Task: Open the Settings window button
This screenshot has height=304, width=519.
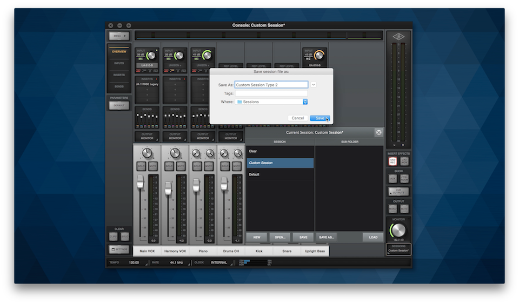Action: 119,249
